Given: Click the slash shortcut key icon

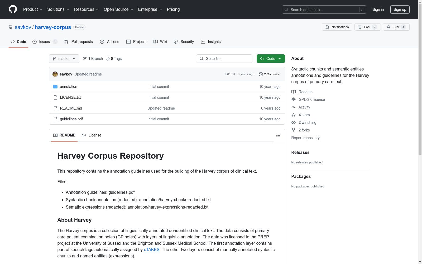Looking at the screenshot, I should click(362, 10).
